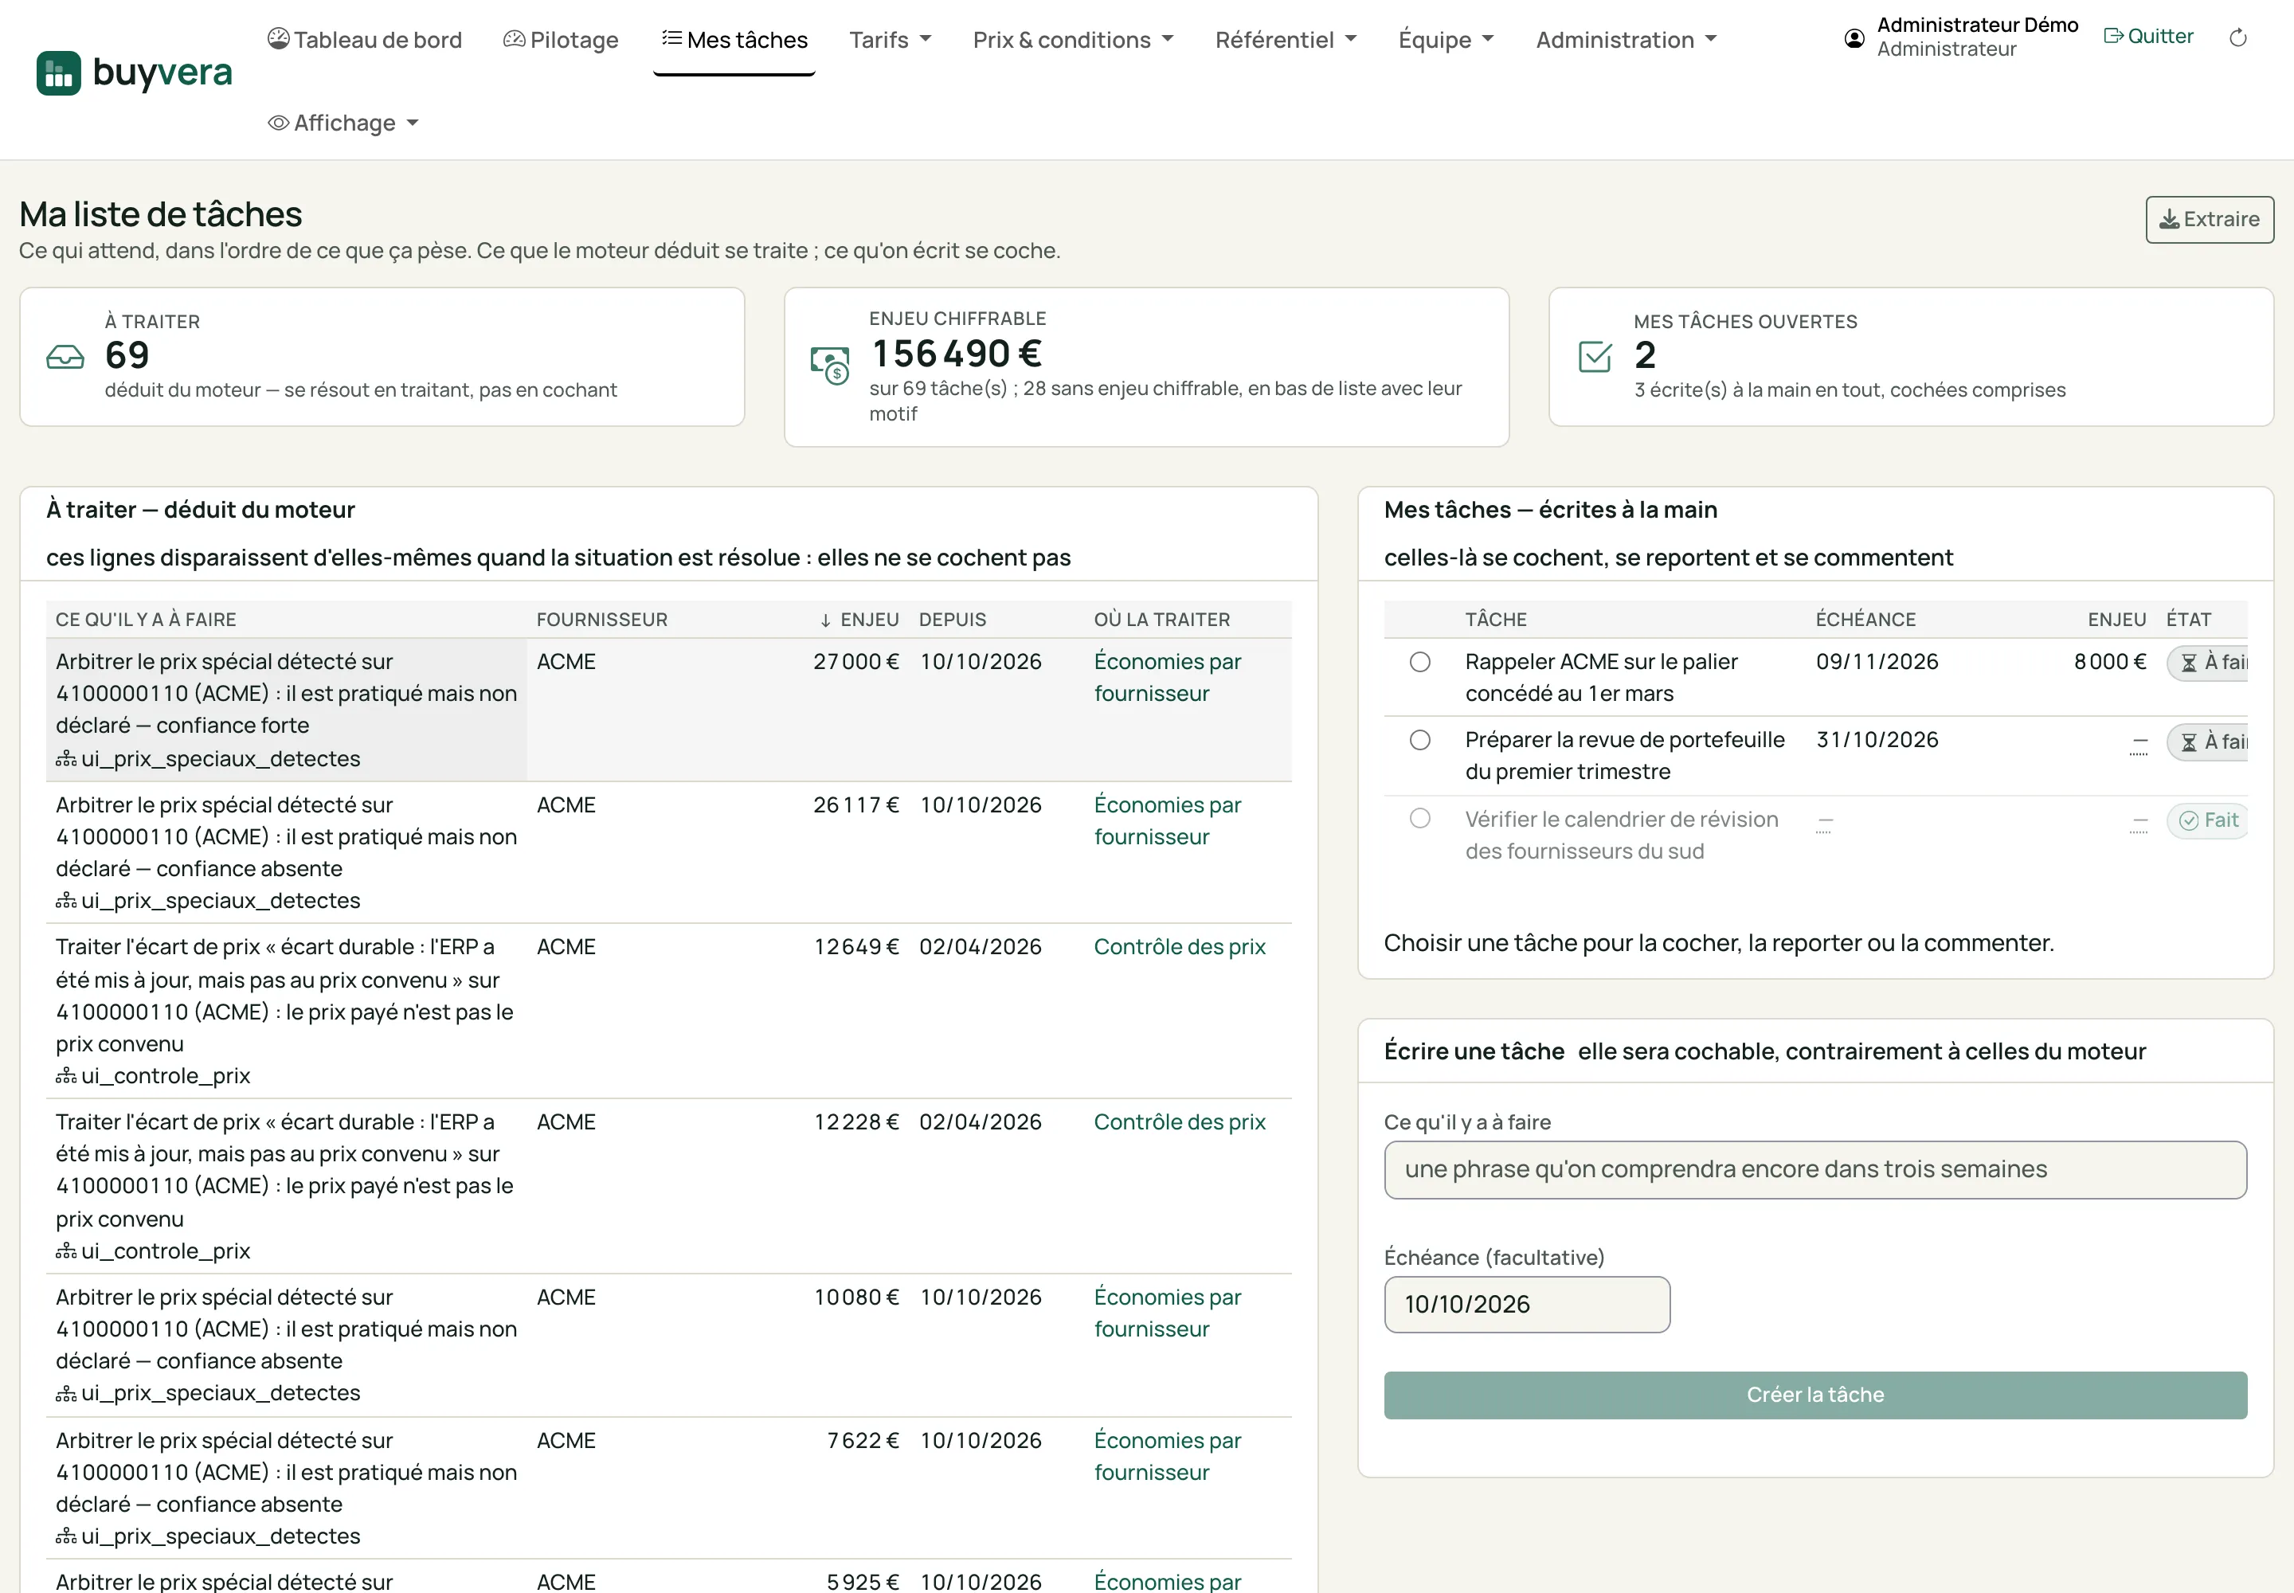This screenshot has width=2294, height=1593.
Task: Open Contrôle des prix link in 12 649 € row
Action: 1179,947
